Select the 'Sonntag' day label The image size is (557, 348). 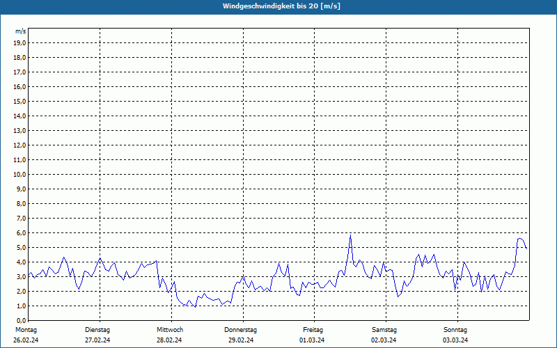[455, 330]
